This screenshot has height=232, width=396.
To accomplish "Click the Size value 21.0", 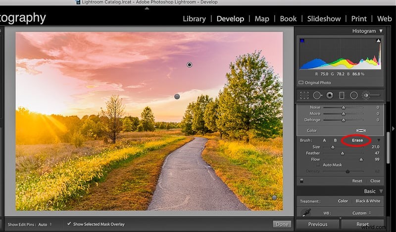I will point(376,147).
